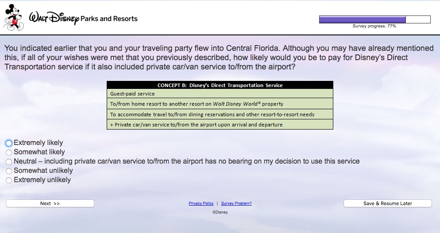Image resolution: width=440 pixels, height=233 pixels.
Task: Click the Extremely likely label text
Action: (x=39, y=143)
